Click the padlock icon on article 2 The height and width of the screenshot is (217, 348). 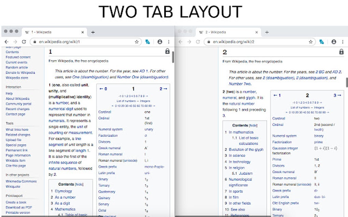[x=341, y=52]
